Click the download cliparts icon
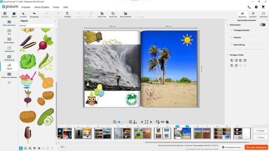269x151 pixels. click(21, 148)
